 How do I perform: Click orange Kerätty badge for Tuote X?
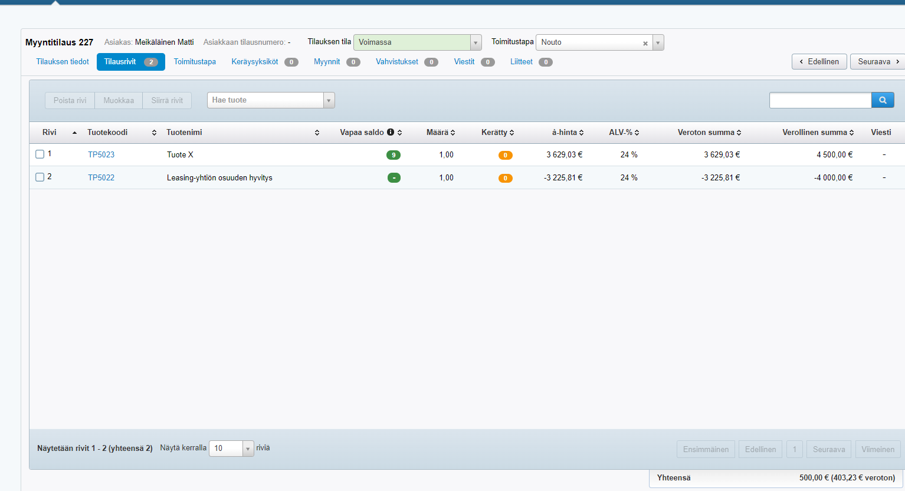click(505, 155)
